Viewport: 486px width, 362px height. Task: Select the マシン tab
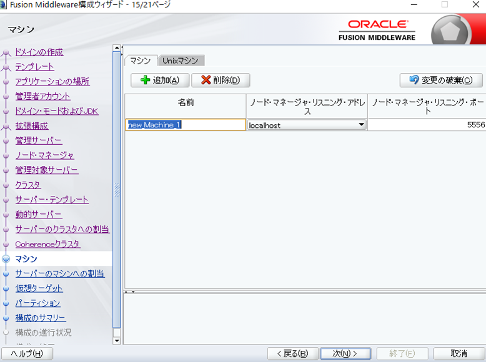(x=141, y=61)
